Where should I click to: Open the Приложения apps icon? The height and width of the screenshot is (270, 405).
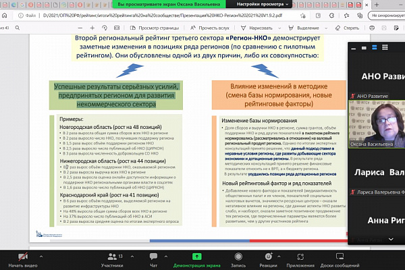point(300,256)
